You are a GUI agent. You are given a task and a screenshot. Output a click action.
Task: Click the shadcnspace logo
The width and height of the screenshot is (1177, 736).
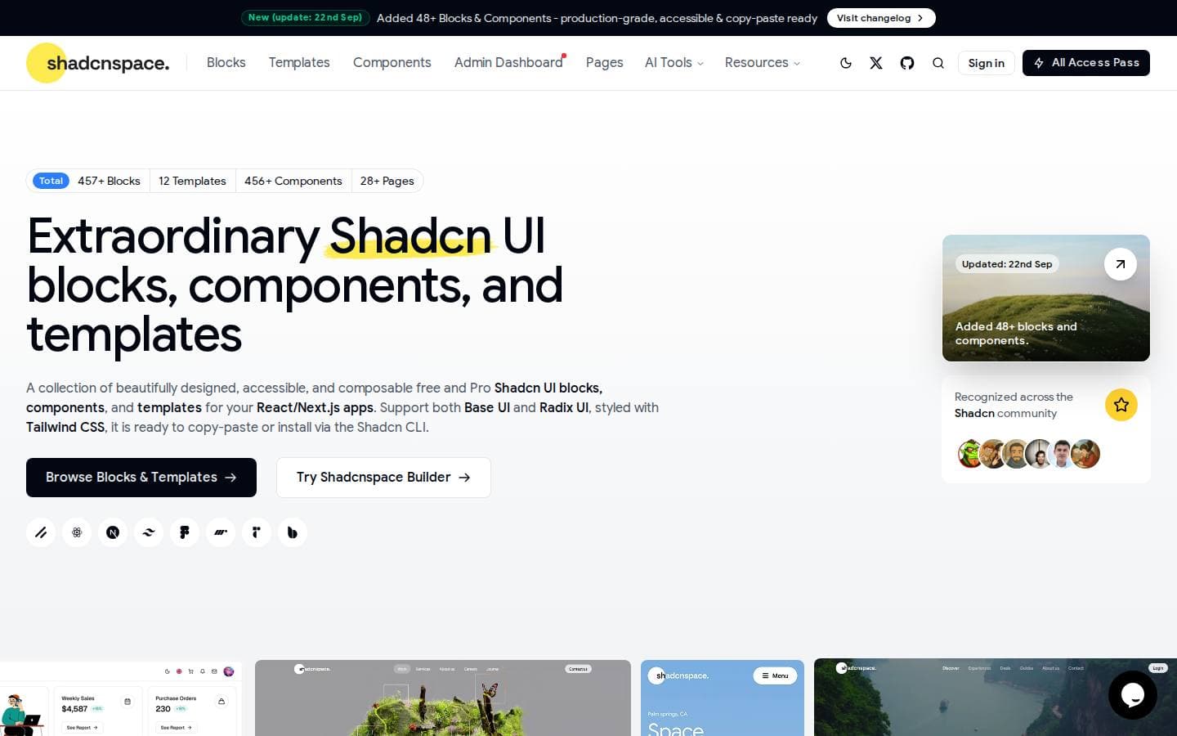pyautogui.click(x=98, y=63)
